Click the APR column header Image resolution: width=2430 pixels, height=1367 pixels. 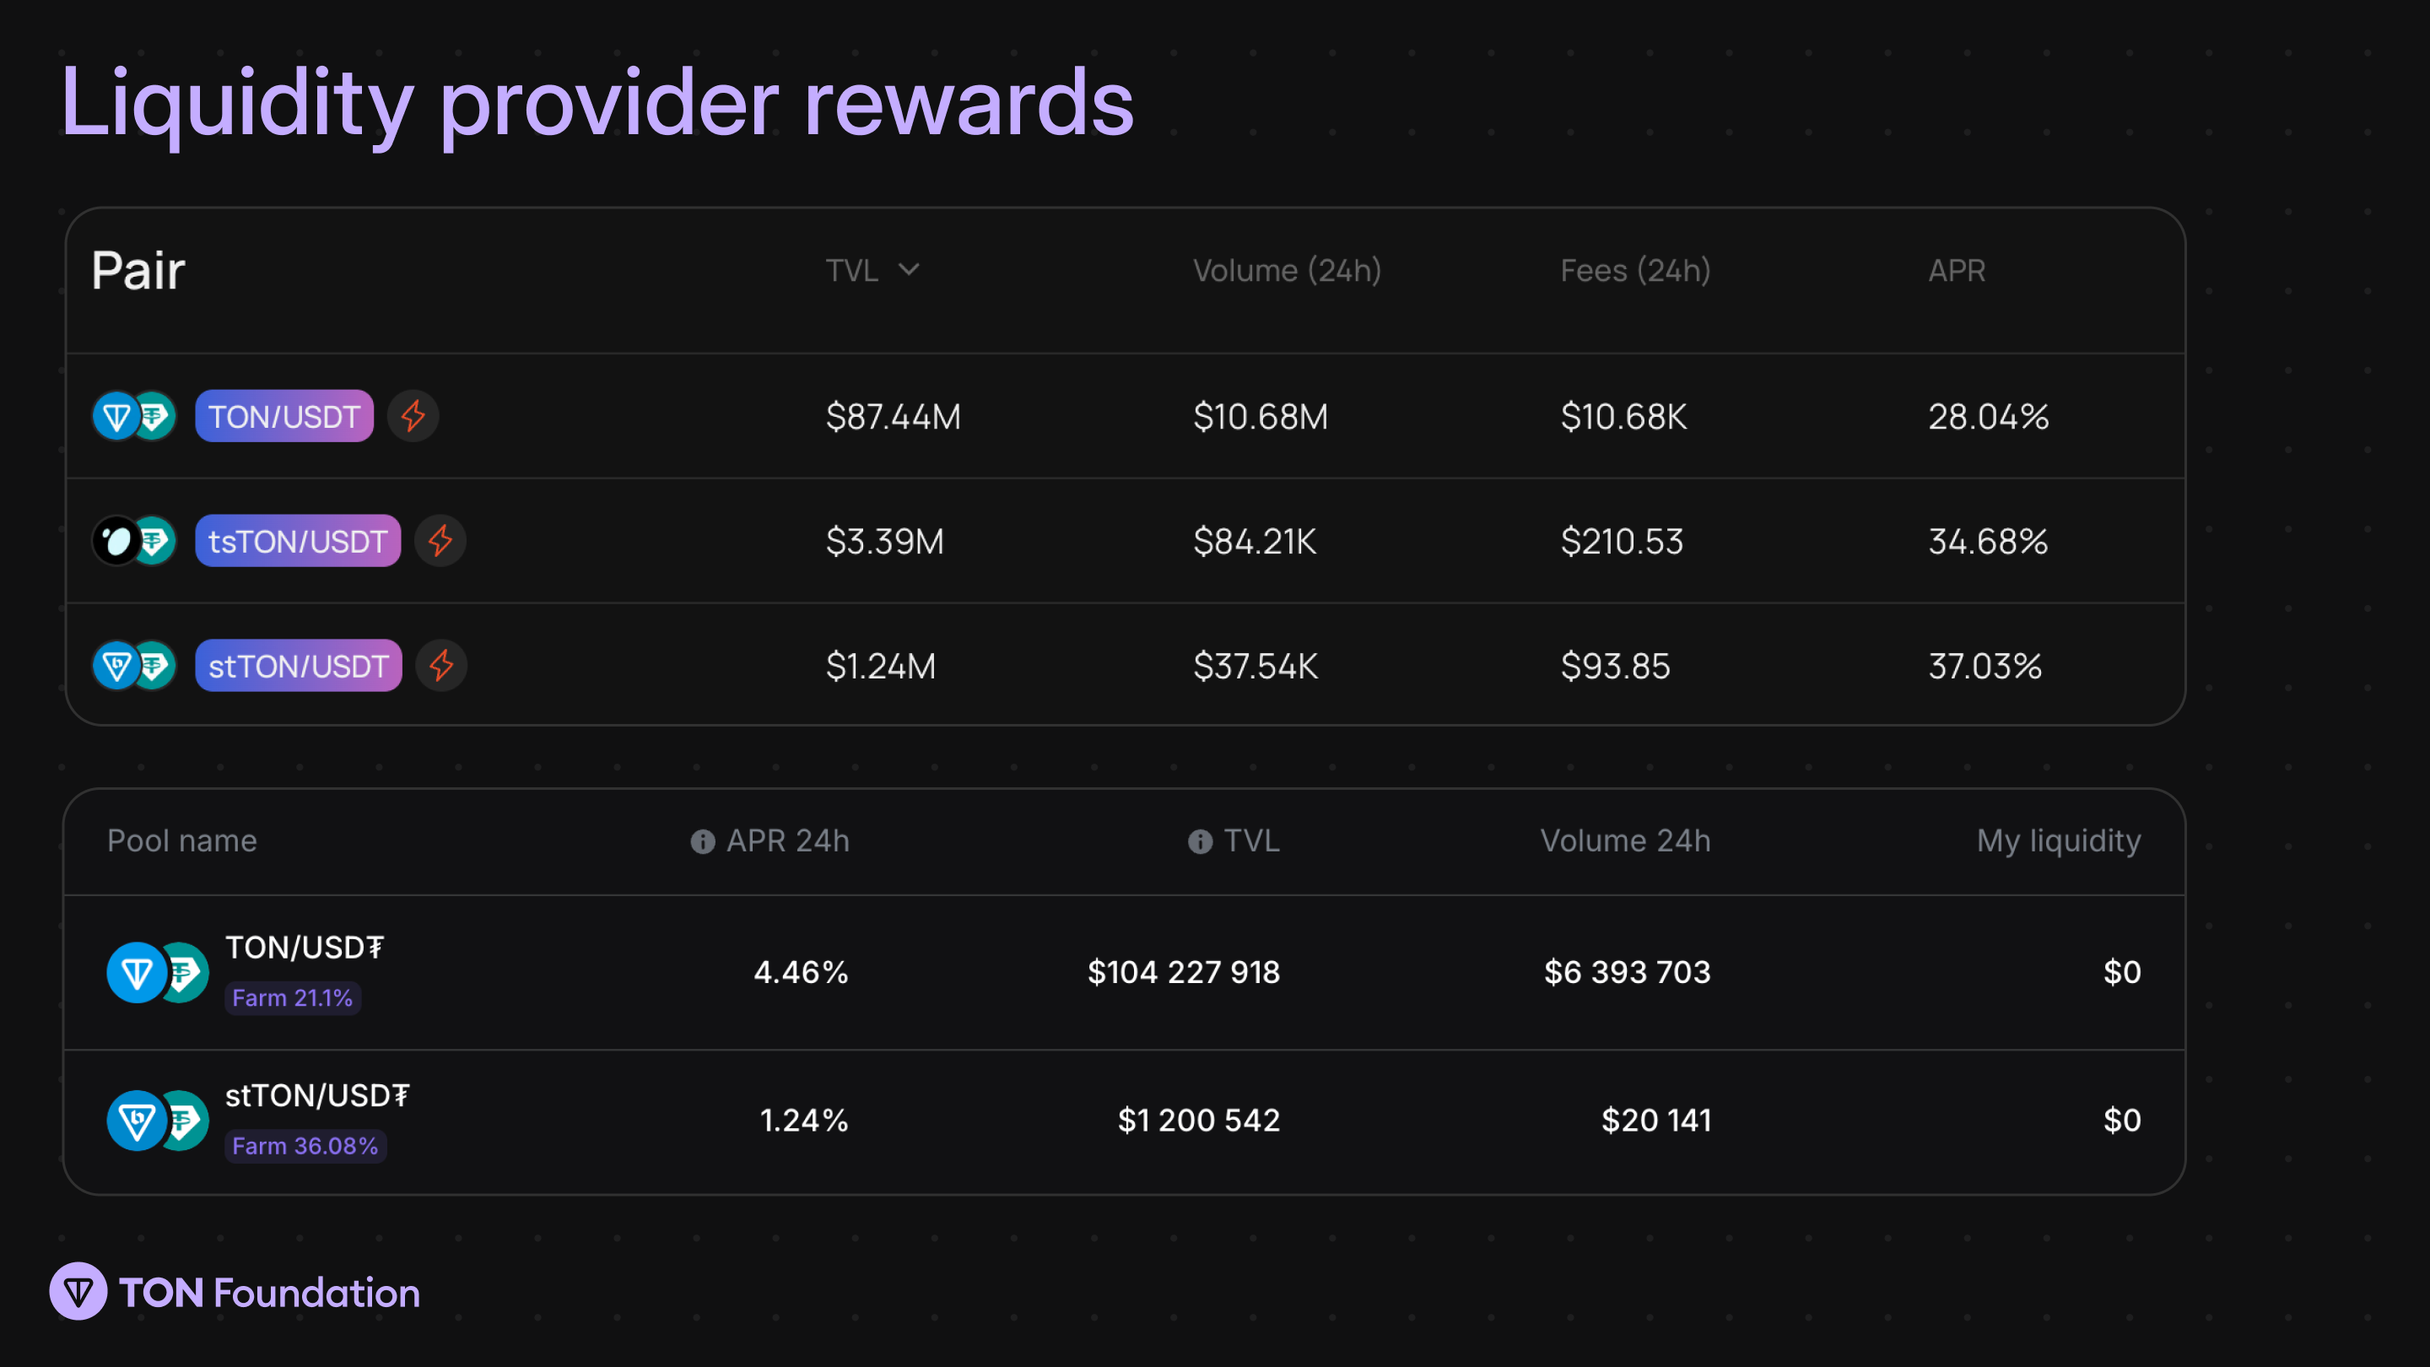[1957, 271]
